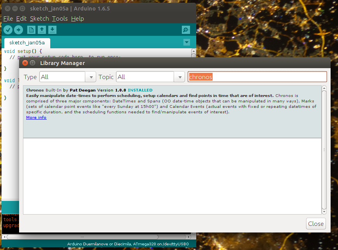Open the Tools menu
Screen dimensions: 338x250
pyautogui.click(x=60, y=19)
